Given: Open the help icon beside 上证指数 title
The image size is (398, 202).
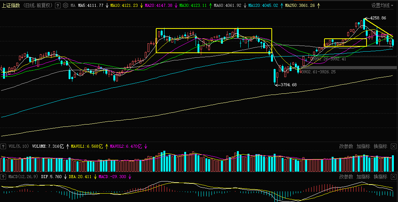Looking at the screenshot, I should pos(58,5).
